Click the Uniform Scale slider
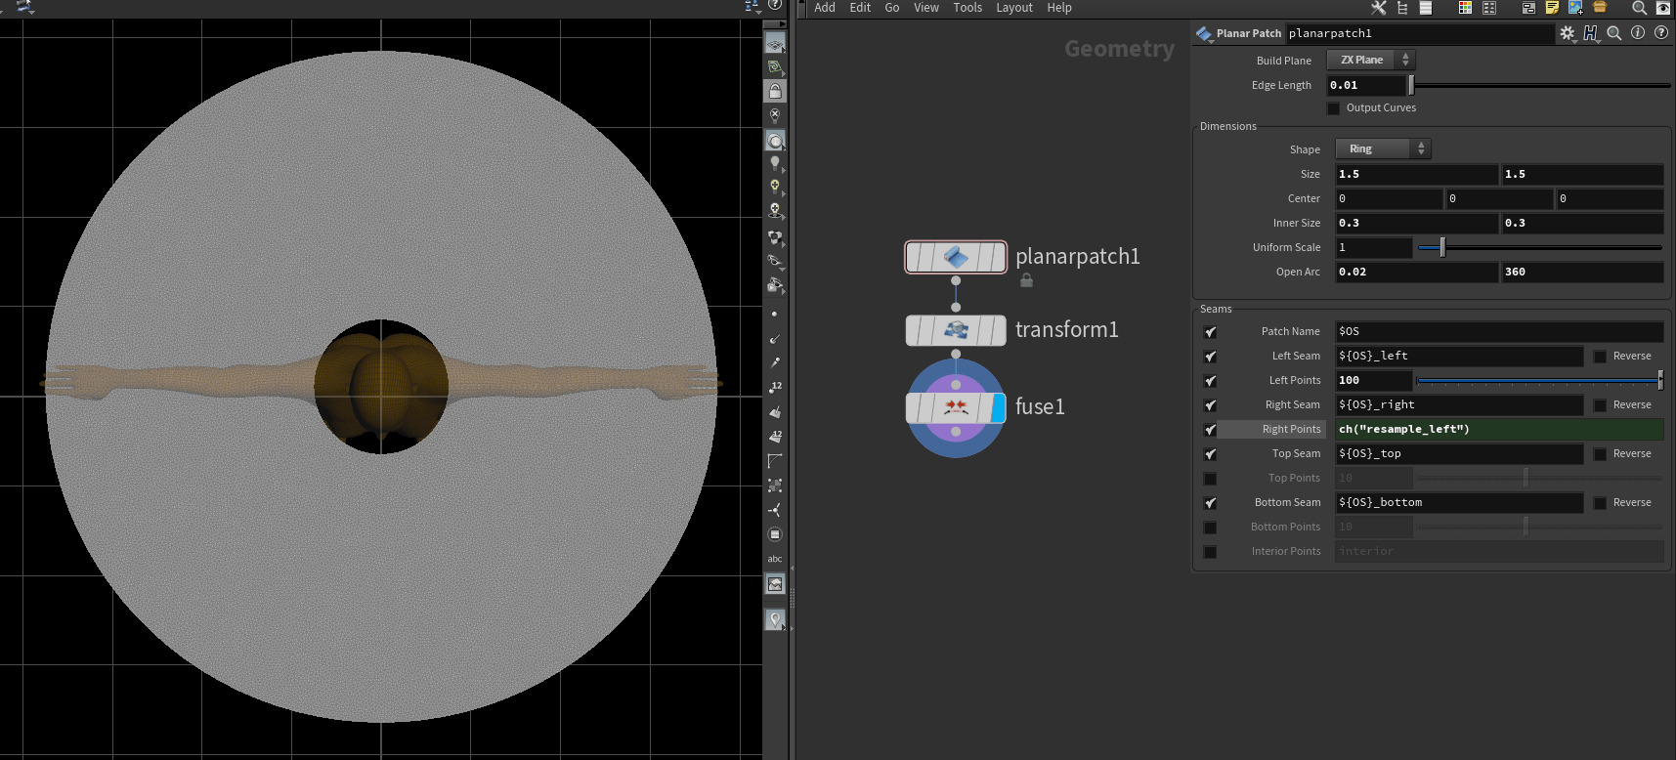 click(1539, 248)
